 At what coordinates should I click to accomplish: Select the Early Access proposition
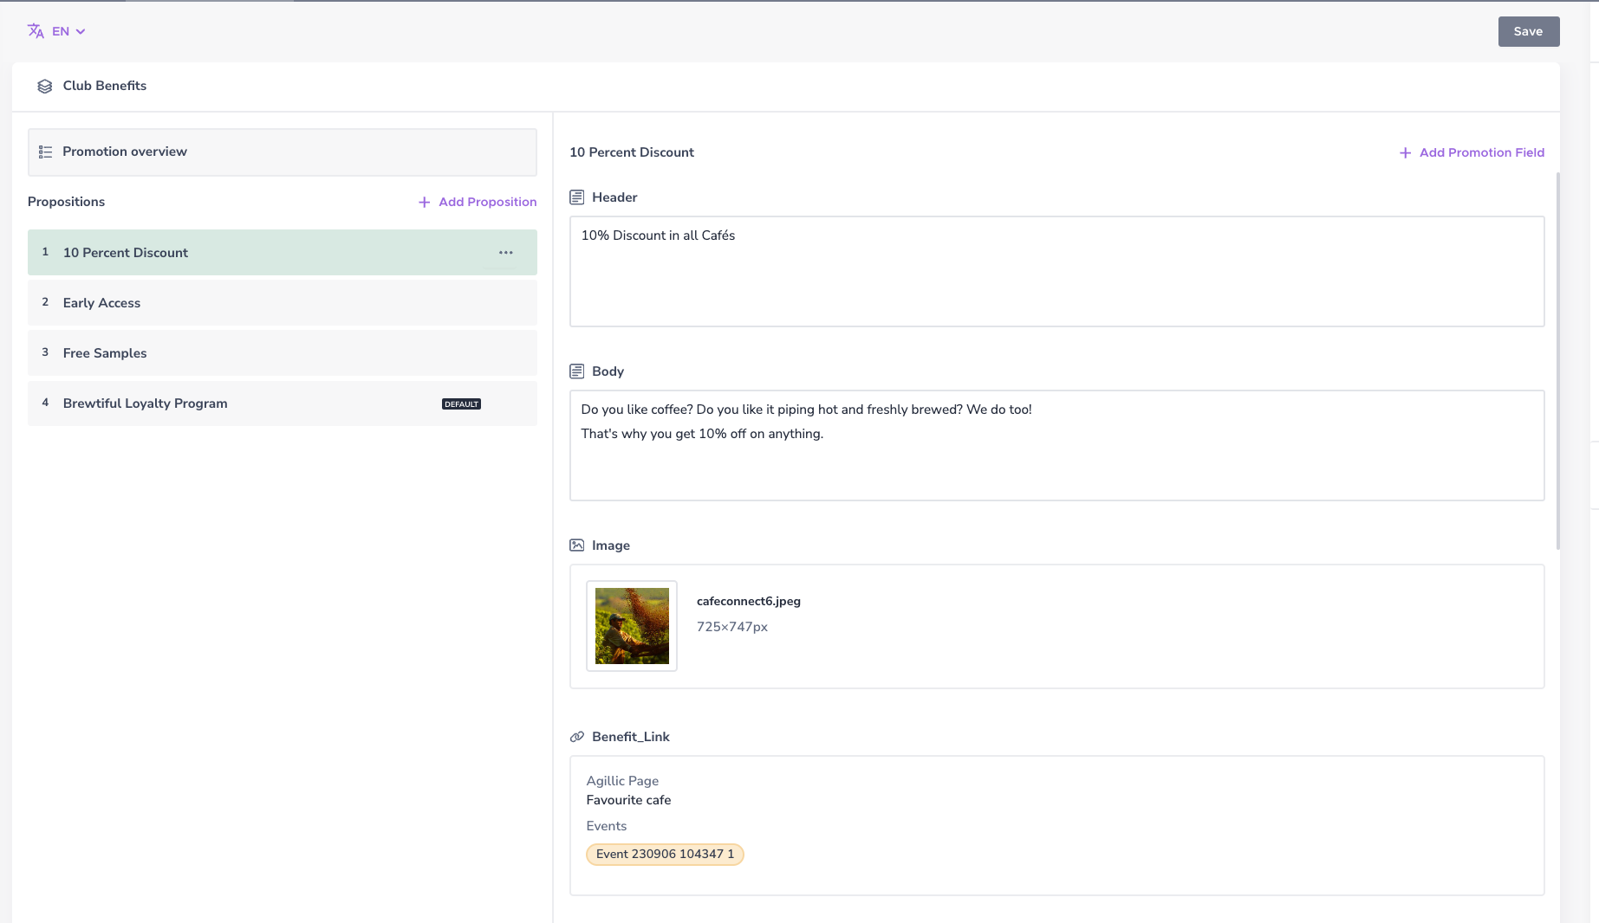point(282,303)
